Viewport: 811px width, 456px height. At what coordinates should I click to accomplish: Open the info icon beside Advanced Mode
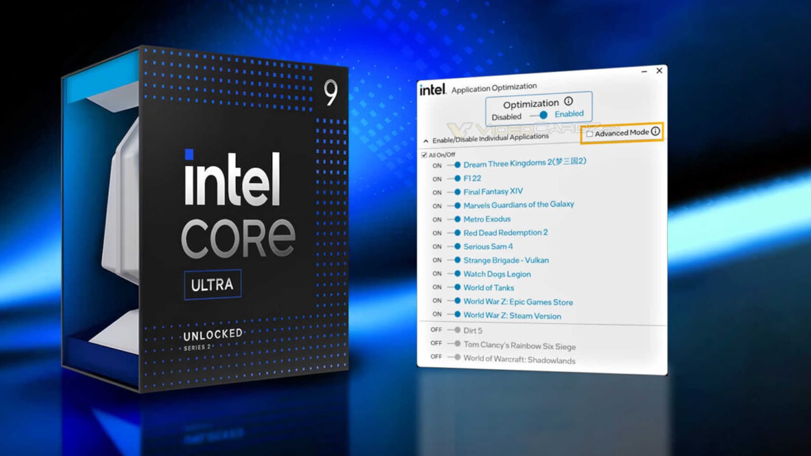click(x=655, y=131)
